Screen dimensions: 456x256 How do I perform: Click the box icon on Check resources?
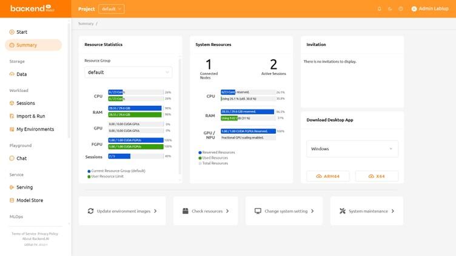point(186,211)
